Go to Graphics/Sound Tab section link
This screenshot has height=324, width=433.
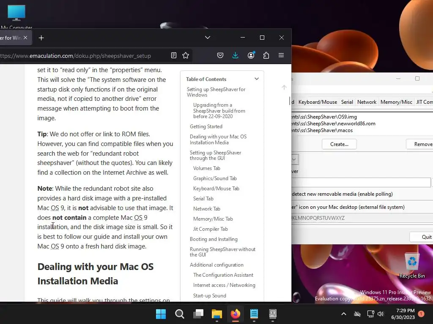coord(215,178)
